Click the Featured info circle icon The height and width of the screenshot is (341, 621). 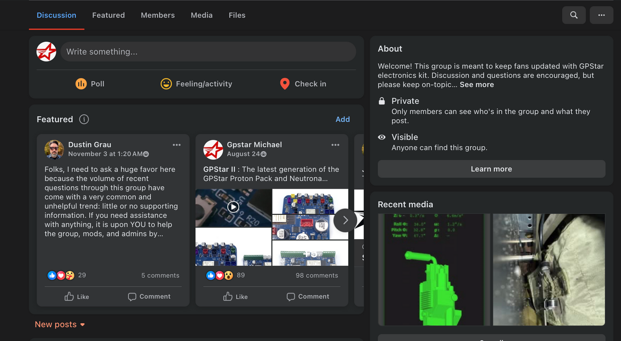click(84, 120)
